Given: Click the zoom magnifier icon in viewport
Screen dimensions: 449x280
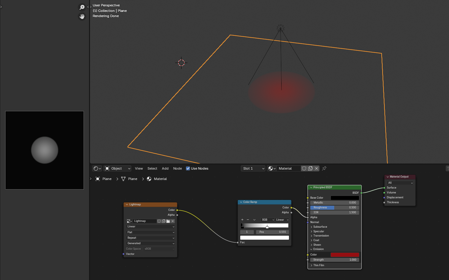Looking at the screenshot, I should (x=82, y=7).
